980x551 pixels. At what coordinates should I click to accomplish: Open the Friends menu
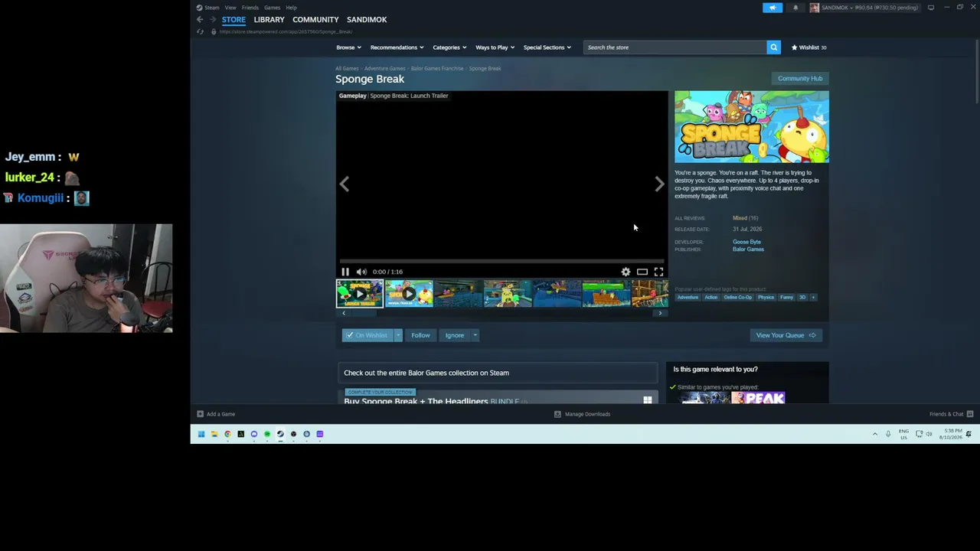click(x=250, y=8)
